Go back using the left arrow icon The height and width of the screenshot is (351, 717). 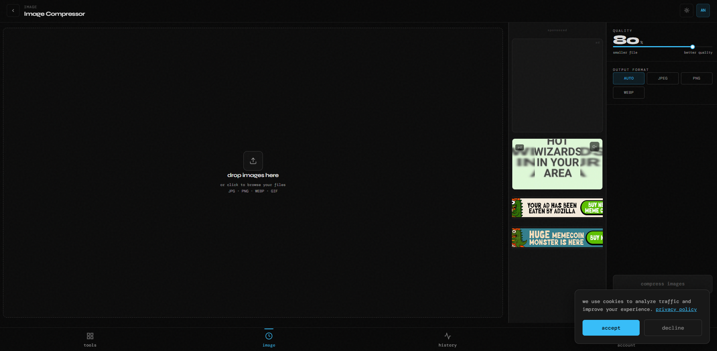13,10
